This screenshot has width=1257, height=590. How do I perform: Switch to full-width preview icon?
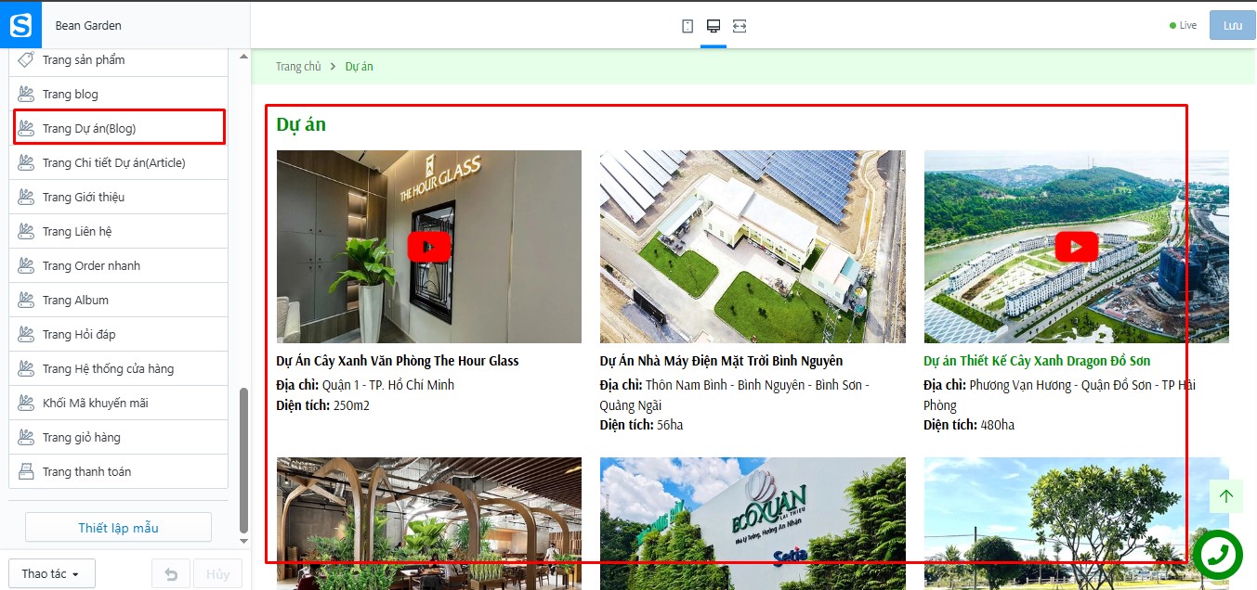coord(740,26)
